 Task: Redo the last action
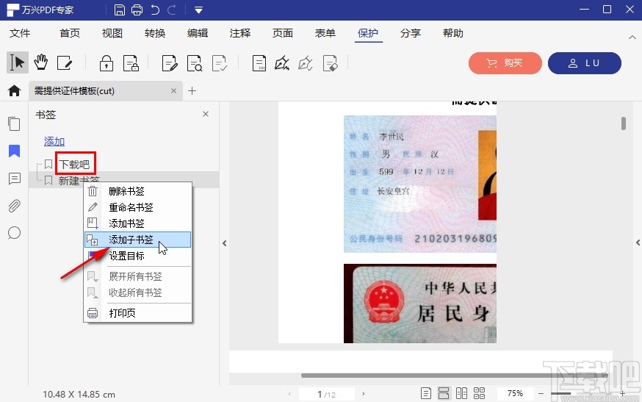[172, 10]
